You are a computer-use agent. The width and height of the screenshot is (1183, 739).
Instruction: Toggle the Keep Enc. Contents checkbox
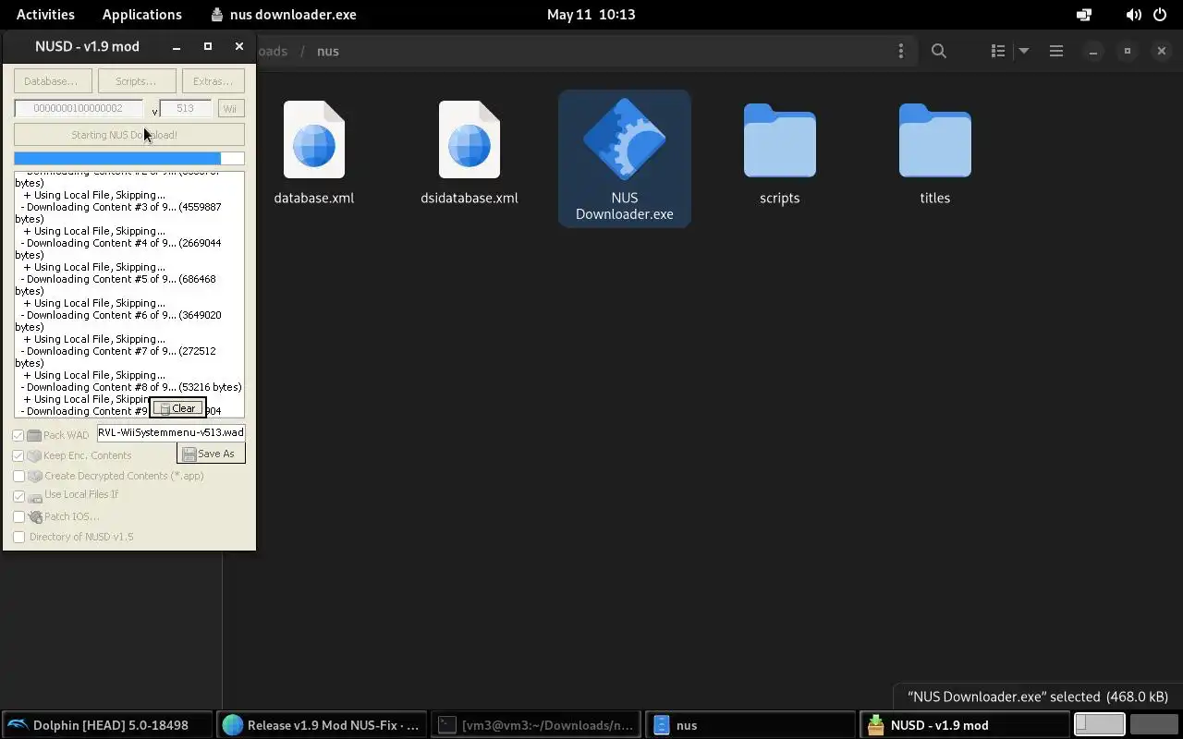coord(18,455)
